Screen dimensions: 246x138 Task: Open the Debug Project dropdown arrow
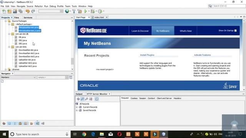(x=96, y=11)
